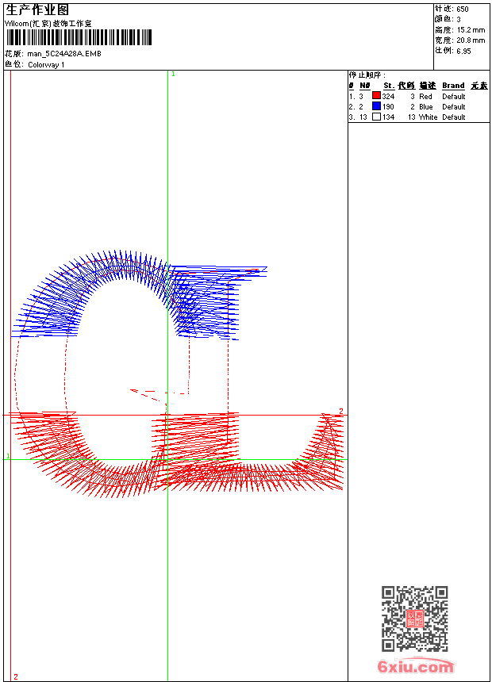492x682 pixels.
Task: Select the St. column header in stop sequence
Action: pyautogui.click(x=388, y=86)
